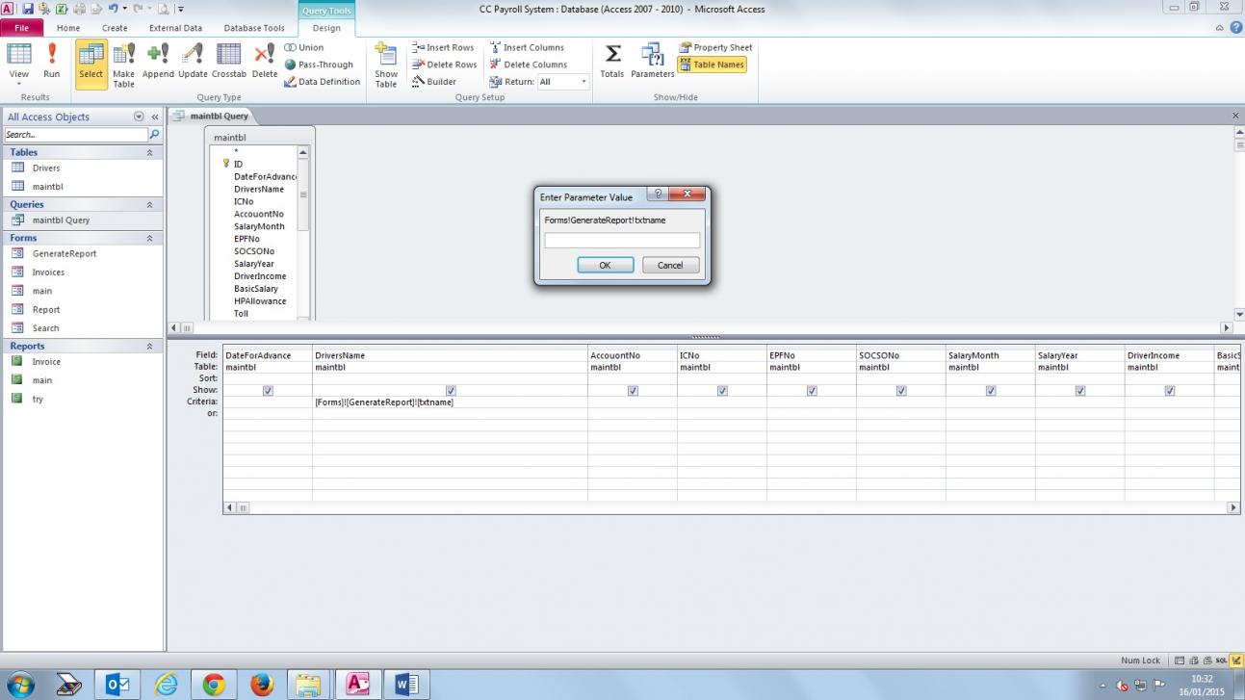
Task: Click the parameter value input field
Action: point(622,241)
